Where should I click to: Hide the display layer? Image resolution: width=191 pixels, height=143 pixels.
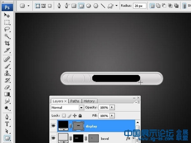tap(53, 126)
